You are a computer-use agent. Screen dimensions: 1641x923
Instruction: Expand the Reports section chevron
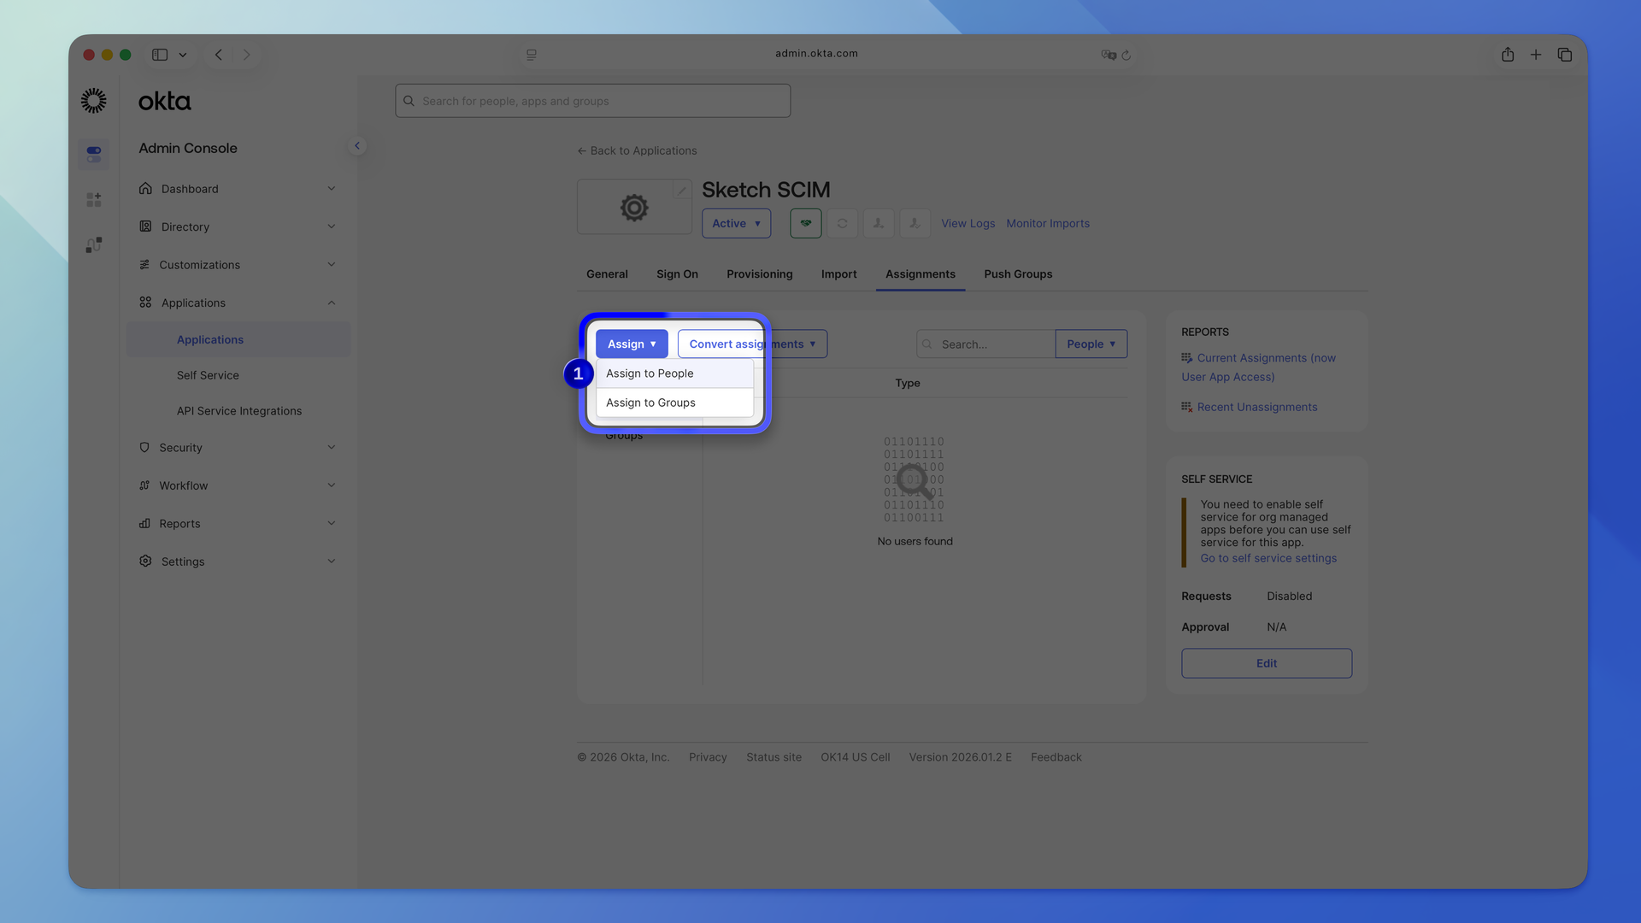point(332,524)
